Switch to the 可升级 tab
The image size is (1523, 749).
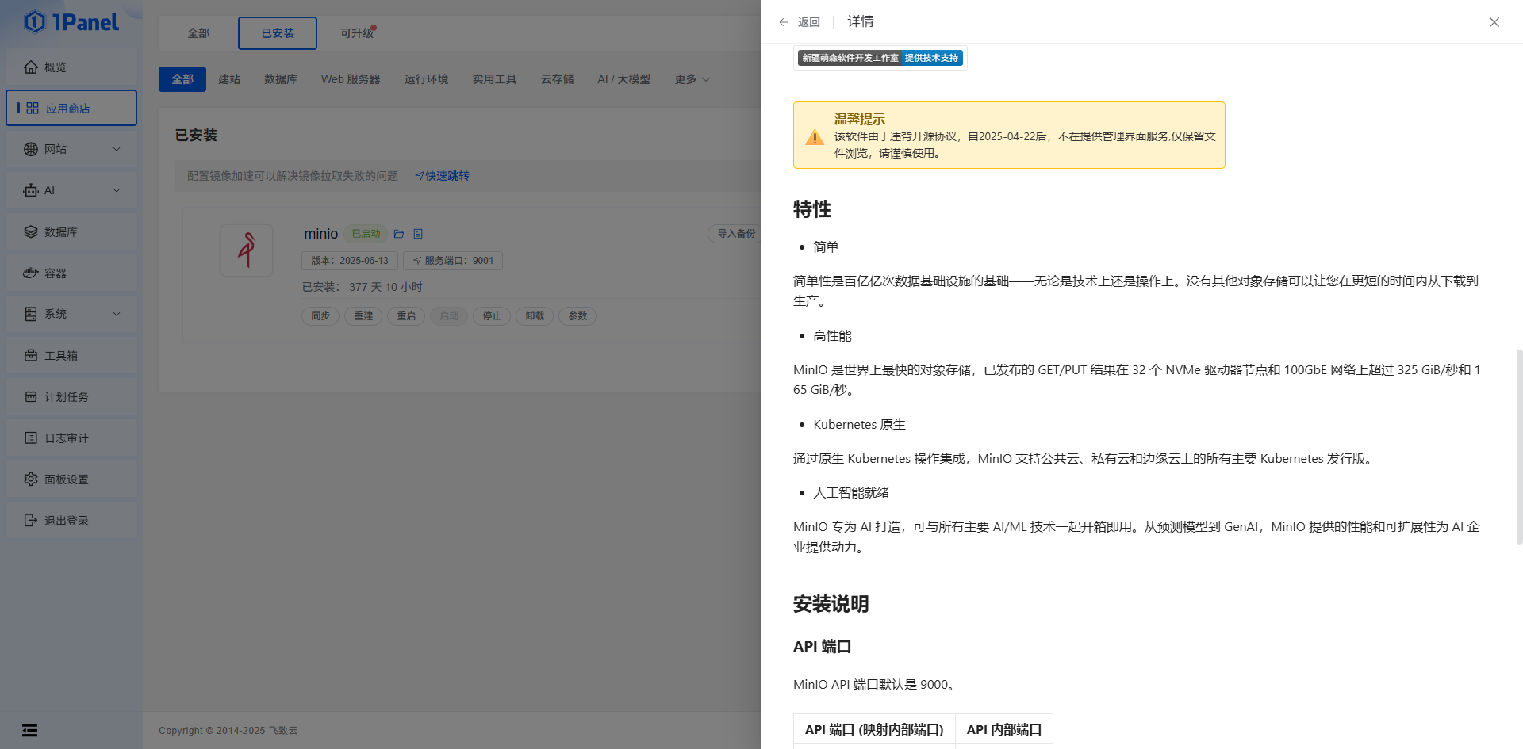click(x=357, y=33)
